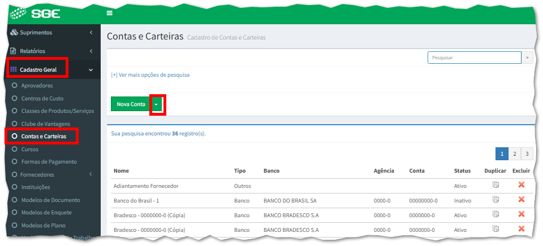Open Classes de Produtos/Serviços

click(58, 111)
